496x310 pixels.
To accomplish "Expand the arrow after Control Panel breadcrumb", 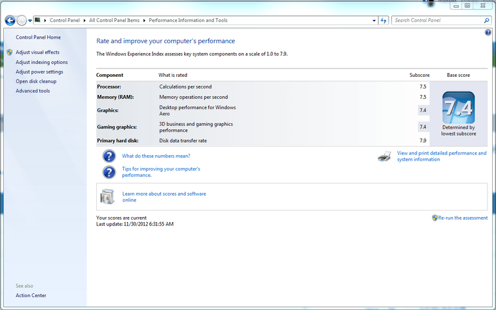I will (x=85, y=21).
